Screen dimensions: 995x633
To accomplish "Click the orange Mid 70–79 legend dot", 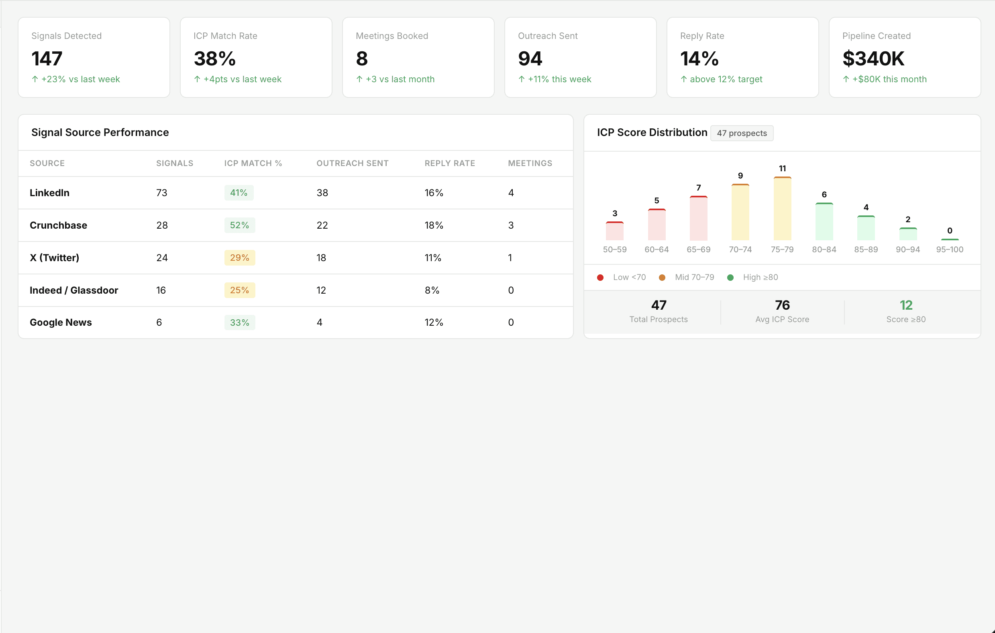I will pos(662,278).
